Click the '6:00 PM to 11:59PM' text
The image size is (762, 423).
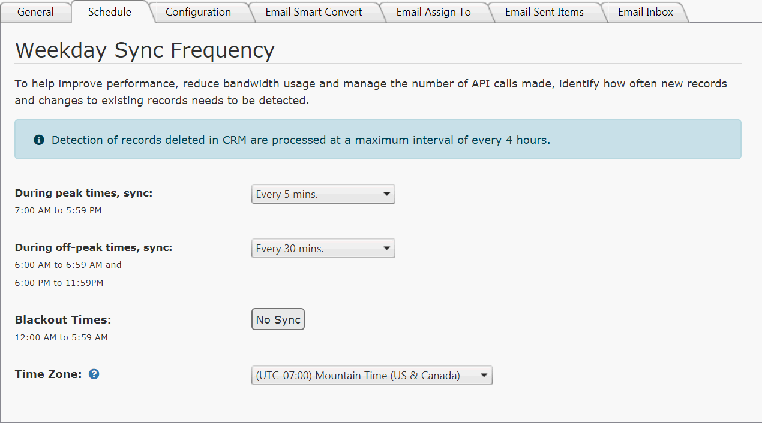(59, 282)
